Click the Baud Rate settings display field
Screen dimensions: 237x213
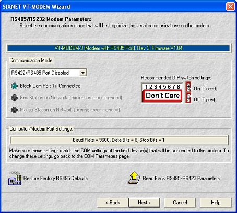[x=119, y=140]
